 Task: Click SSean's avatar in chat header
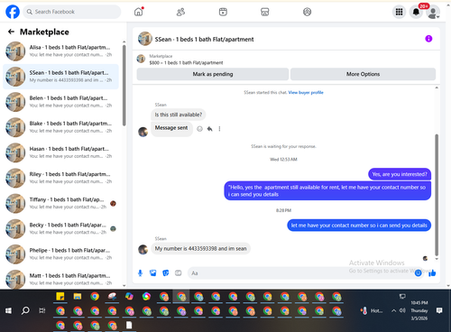pos(144,39)
